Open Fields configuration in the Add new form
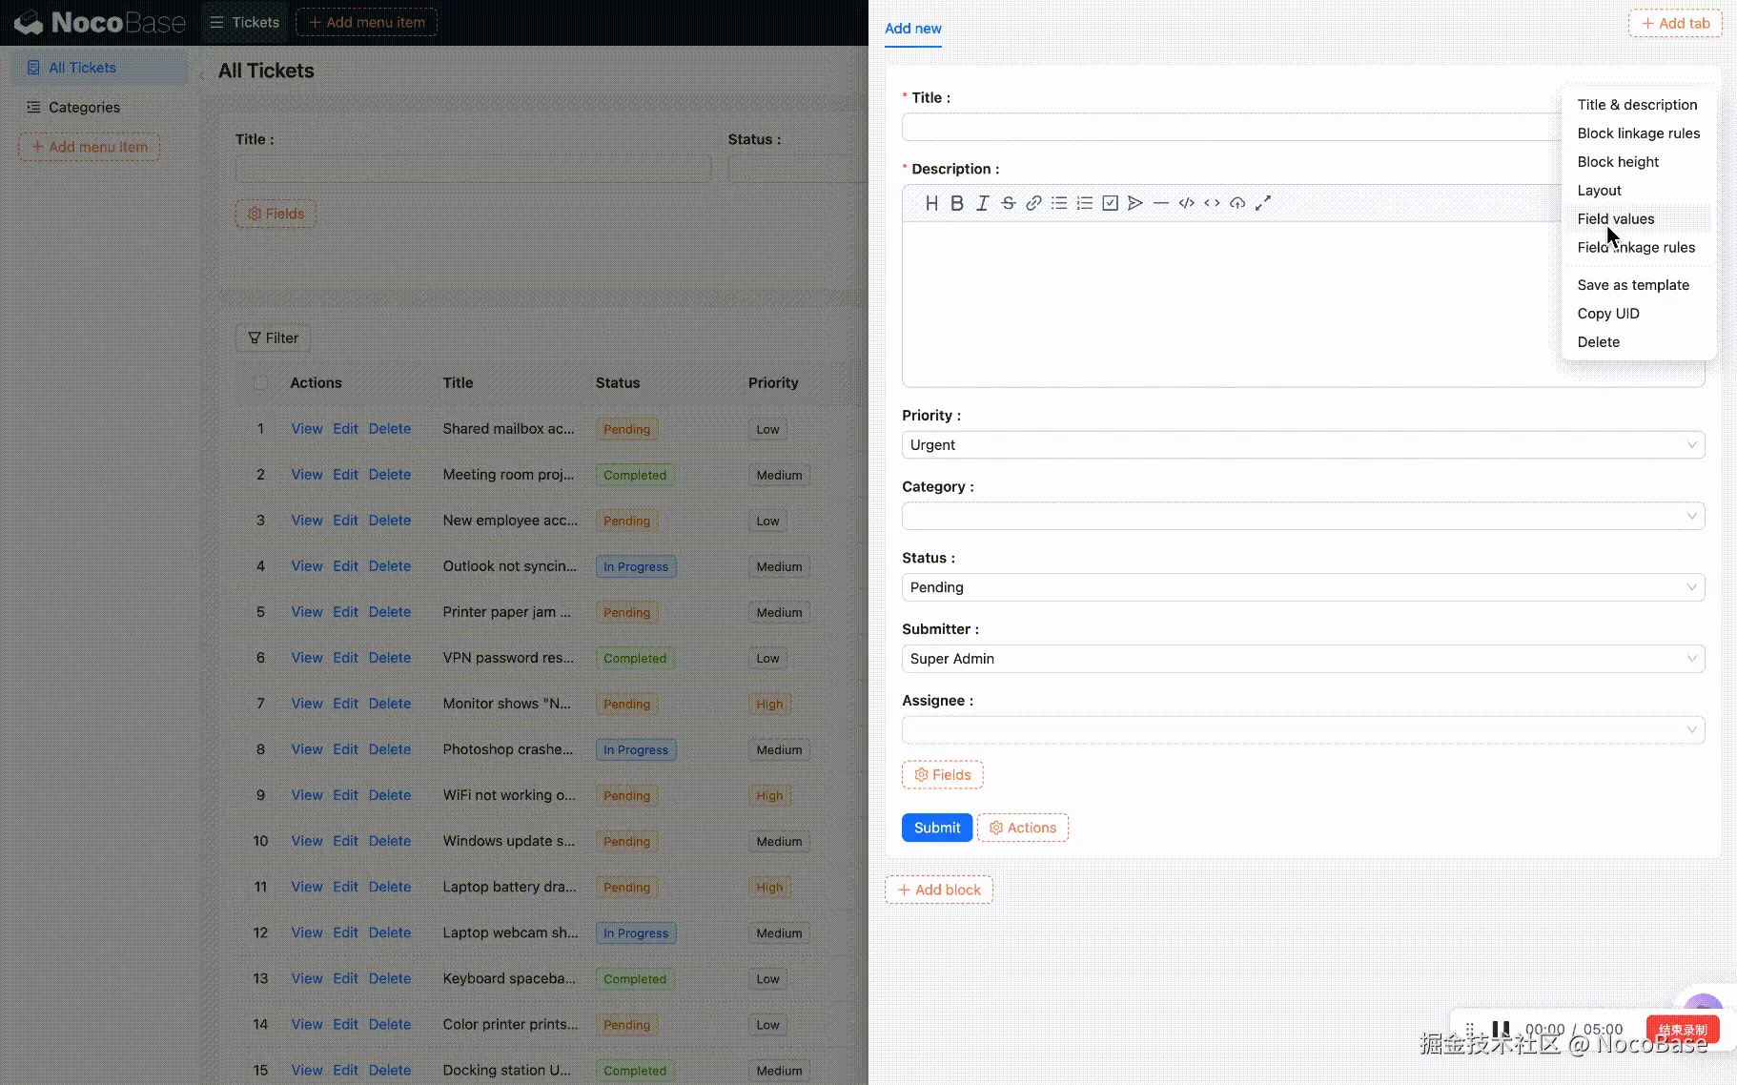This screenshot has height=1085, width=1737. click(943, 775)
